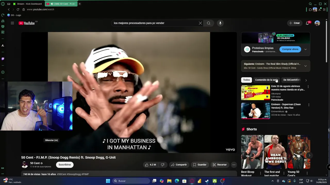The height and width of the screenshot is (185, 330).
Task: Show hidden system tray icons chevron
Action: coord(273,181)
